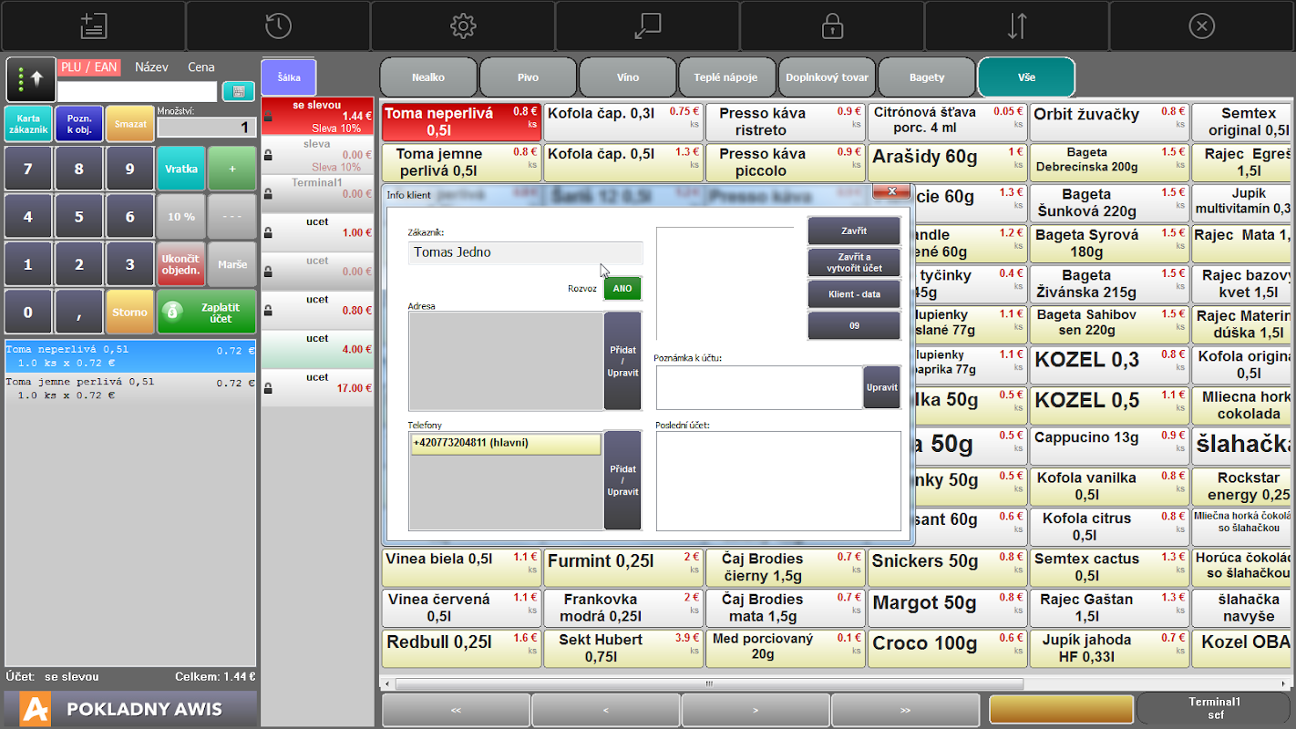Click the Zákazník name field

click(526, 252)
